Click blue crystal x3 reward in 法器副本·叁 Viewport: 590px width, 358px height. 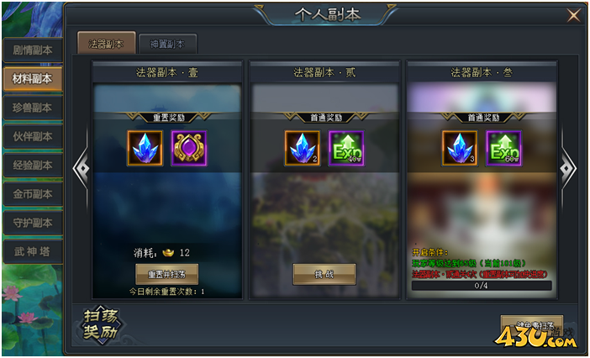coord(460,148)
